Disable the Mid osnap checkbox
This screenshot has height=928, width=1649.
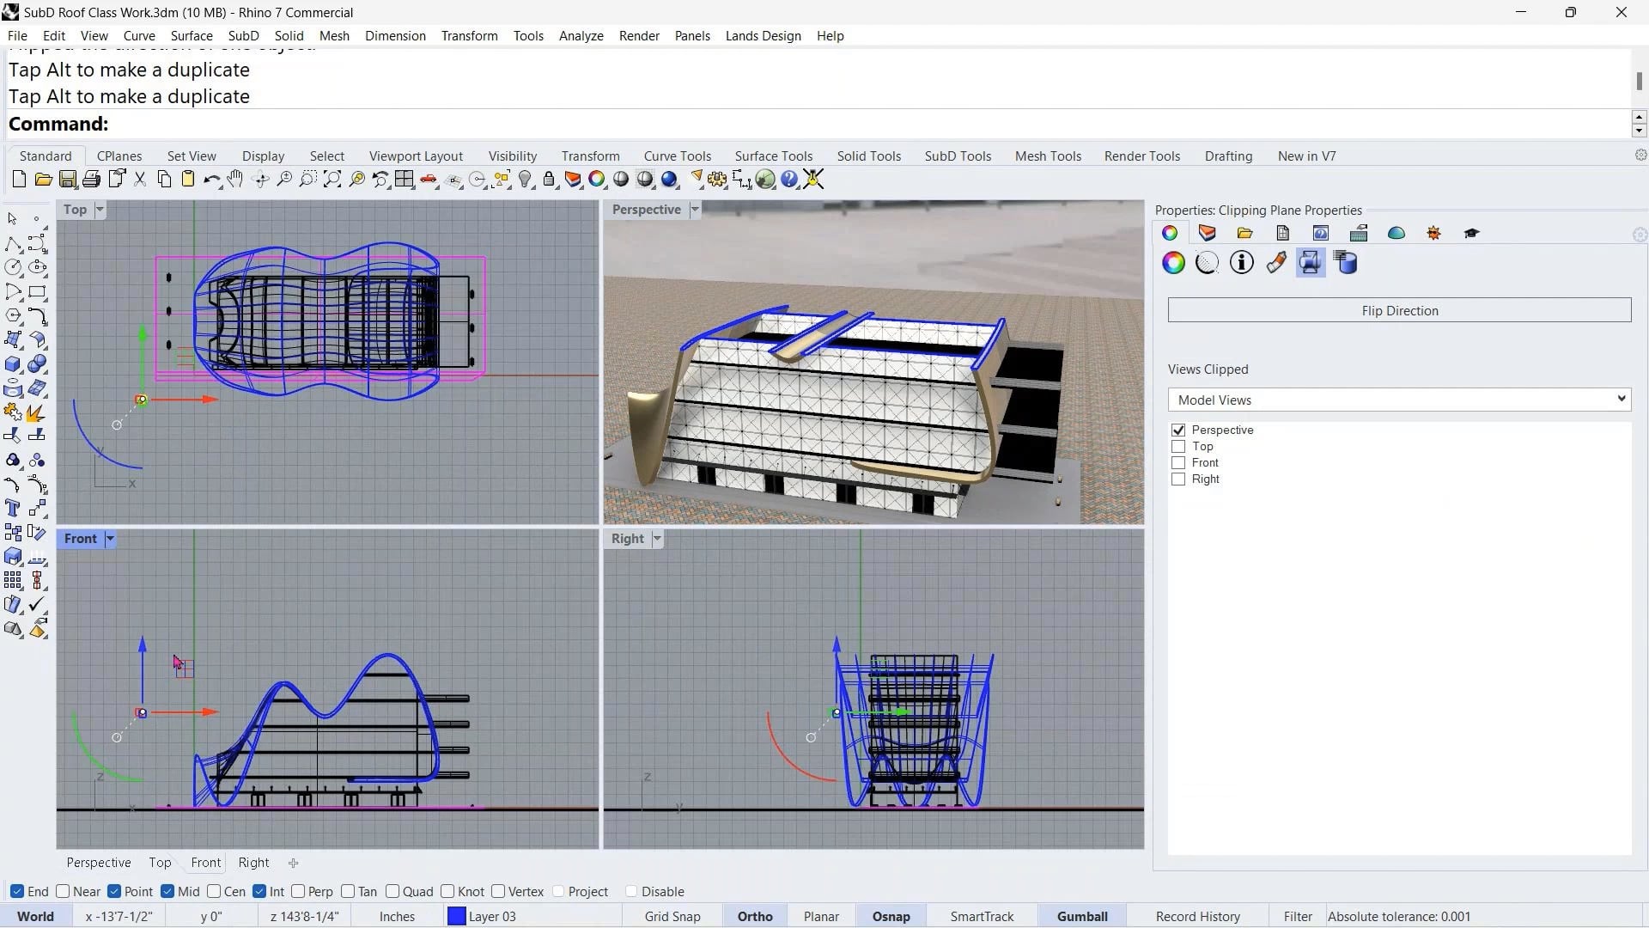[167, 891]
